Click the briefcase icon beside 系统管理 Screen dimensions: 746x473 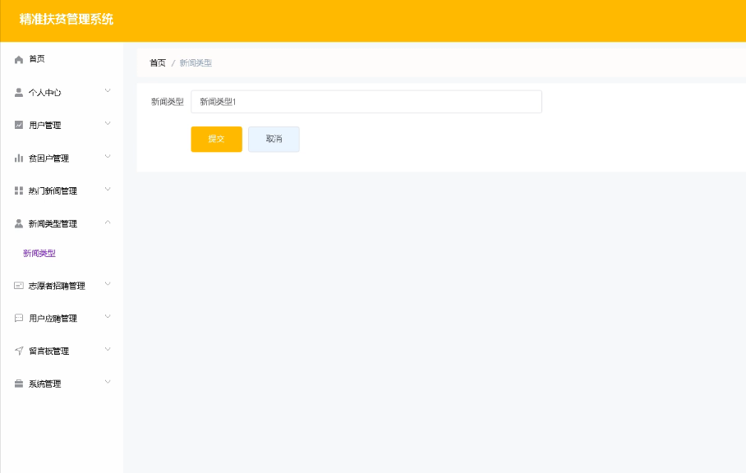tap(19, 383)
